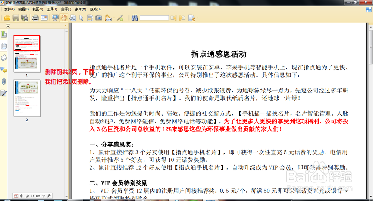This screenshot has height=201, width=373.
Task: Select page 2 thumbnail
Action: pos(27,98)
